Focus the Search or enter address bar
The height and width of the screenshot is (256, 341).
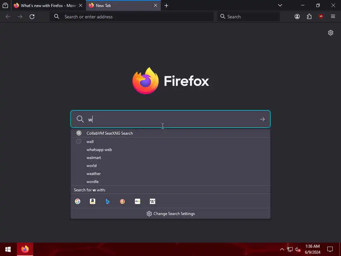tap(132, 17)
